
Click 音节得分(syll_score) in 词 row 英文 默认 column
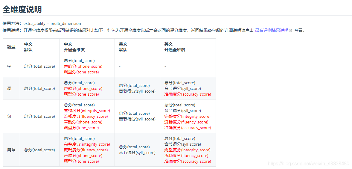point(137,91)
